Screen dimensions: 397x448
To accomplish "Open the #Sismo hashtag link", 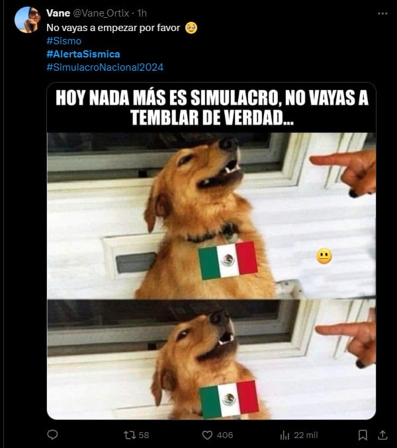I will click(x=64, y=41).
